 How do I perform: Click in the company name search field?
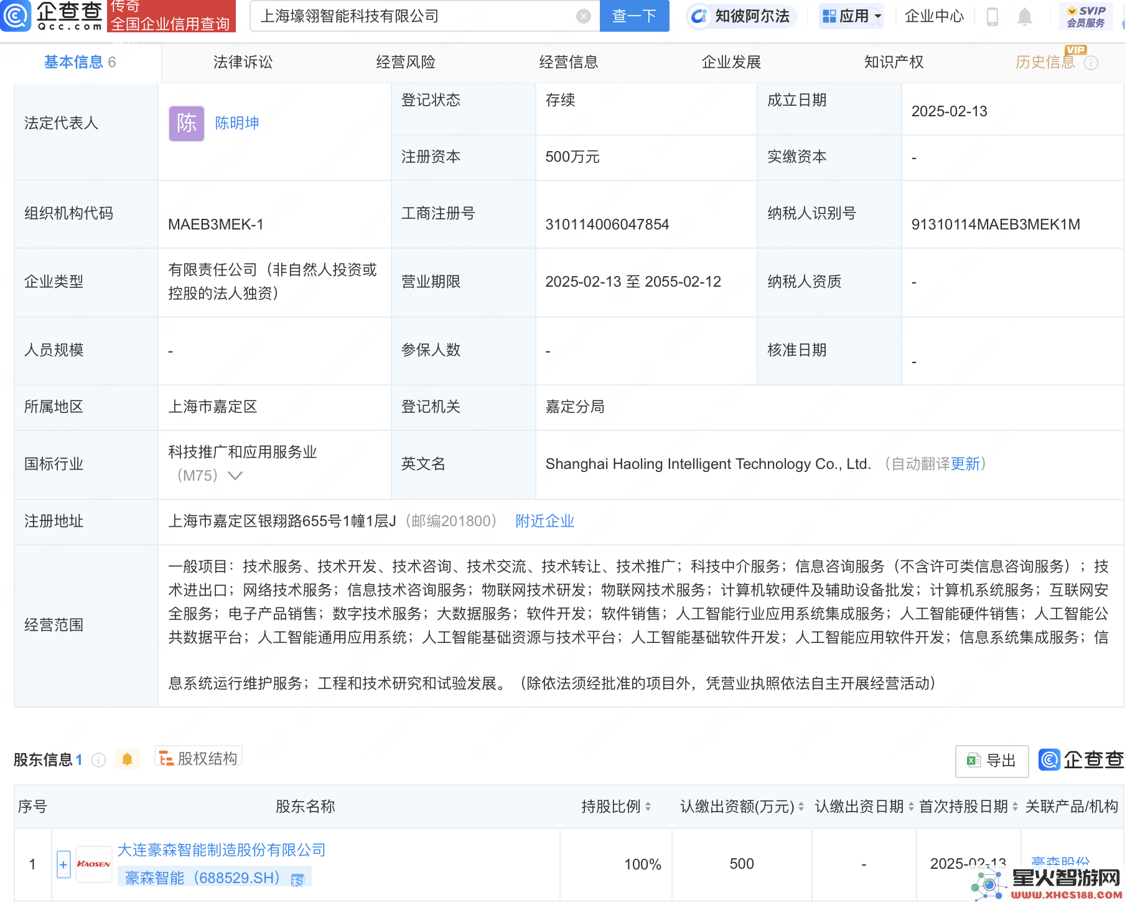[414, 16]
